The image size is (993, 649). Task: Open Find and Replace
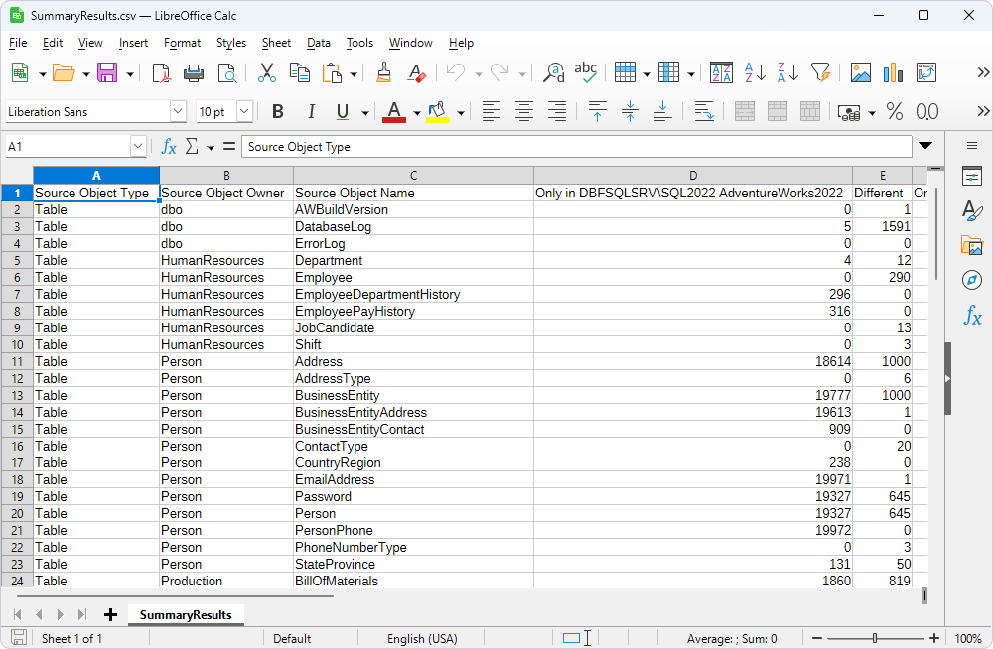554,72
